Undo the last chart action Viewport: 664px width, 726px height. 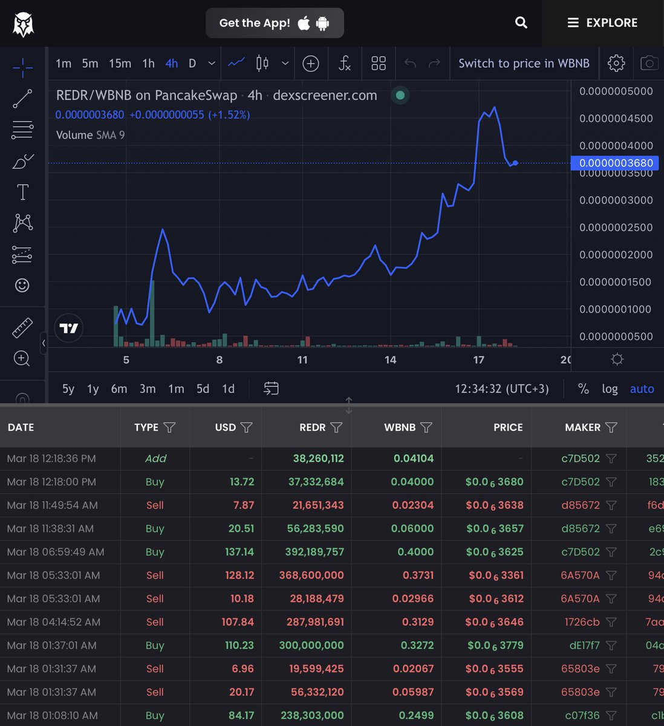pyautogui.click(x=410, y=64)
